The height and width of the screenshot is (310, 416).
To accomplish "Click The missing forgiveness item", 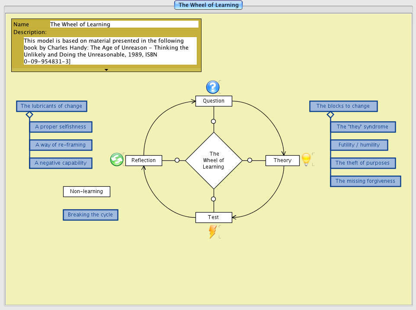I will [365, 181].
